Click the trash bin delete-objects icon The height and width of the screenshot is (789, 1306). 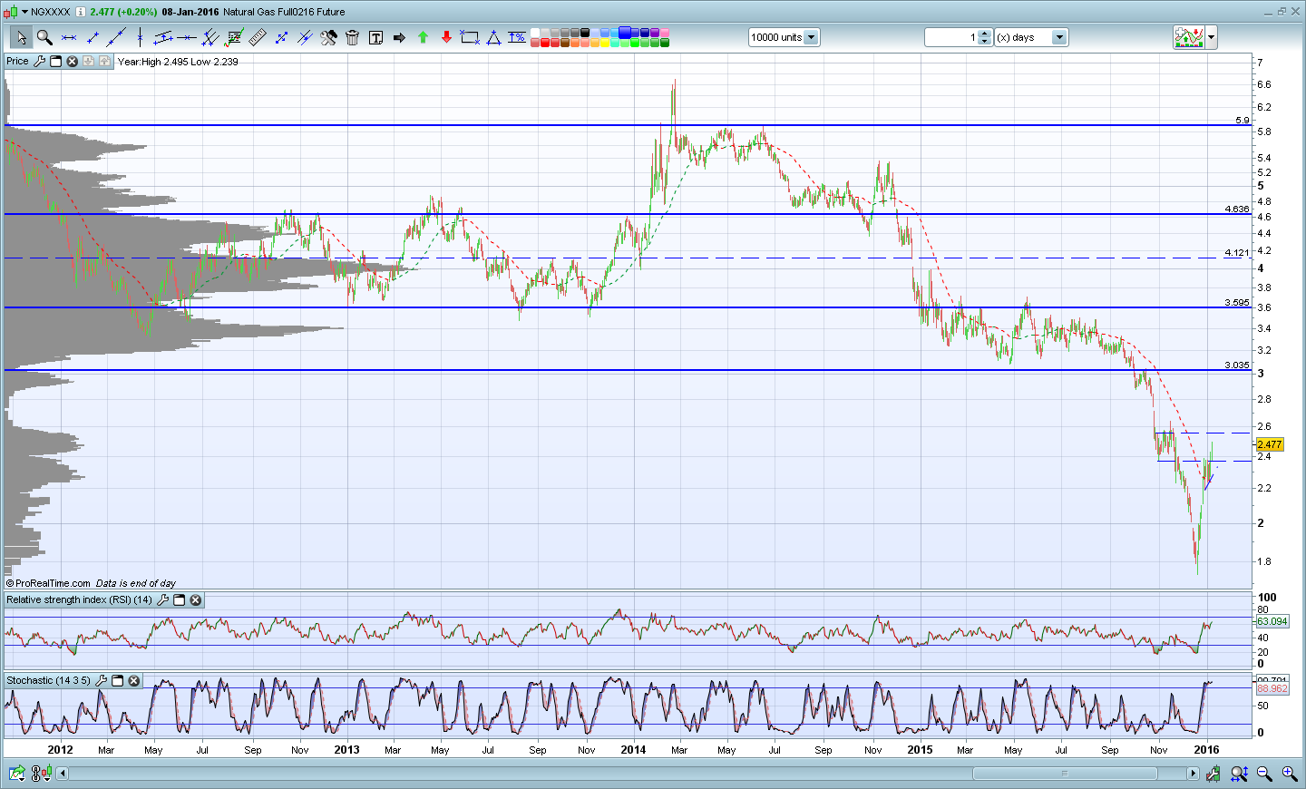pyautogui.click(x=353, y=37)
